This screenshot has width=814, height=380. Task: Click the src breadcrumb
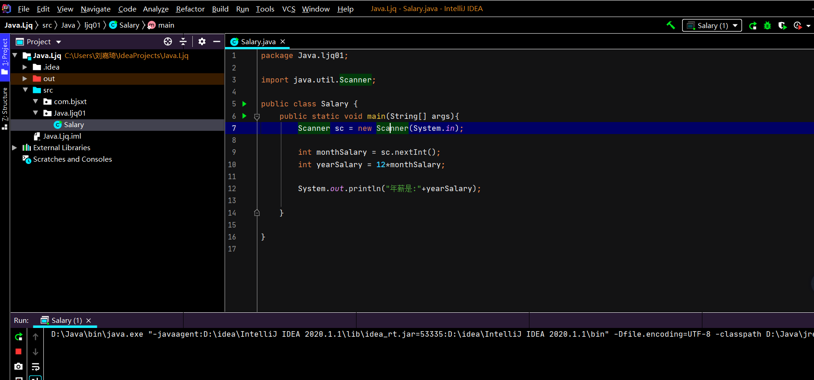click(x=47, y=25)
